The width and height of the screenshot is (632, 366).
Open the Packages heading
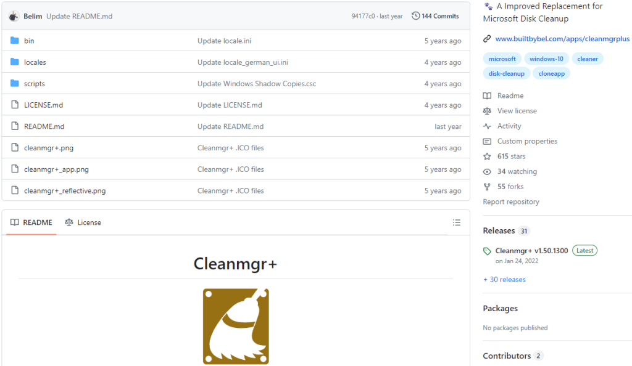(x=500, y=309)
